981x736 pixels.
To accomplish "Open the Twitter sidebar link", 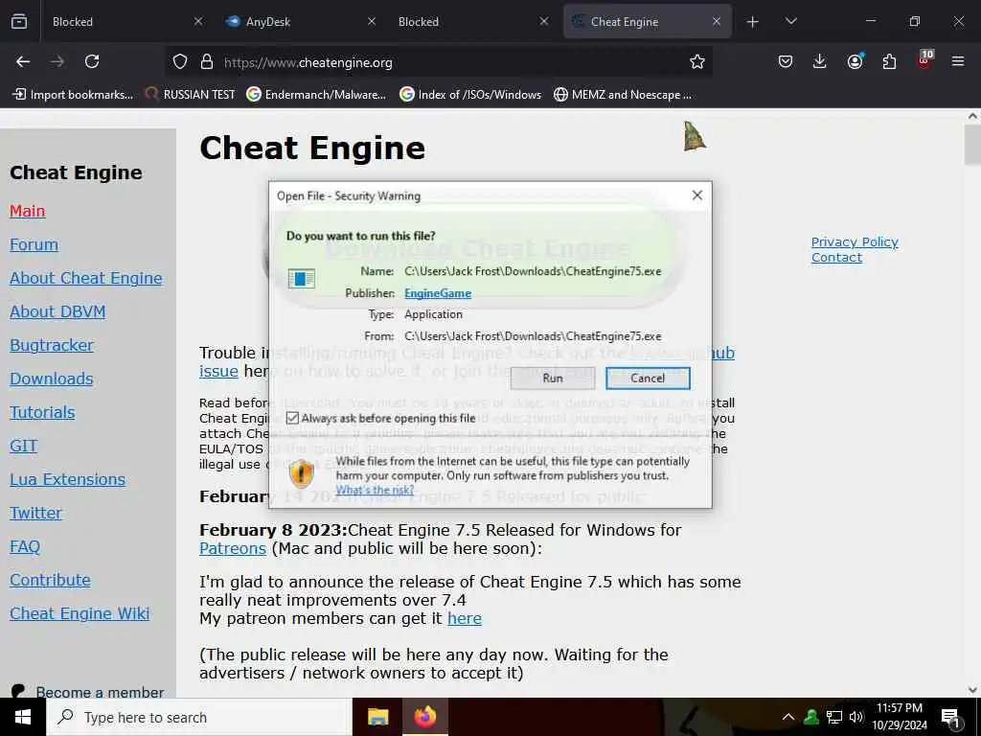I will 35,514.
